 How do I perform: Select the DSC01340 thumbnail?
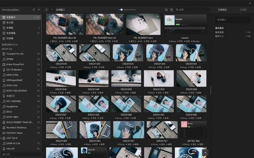(x=61, y=53)
